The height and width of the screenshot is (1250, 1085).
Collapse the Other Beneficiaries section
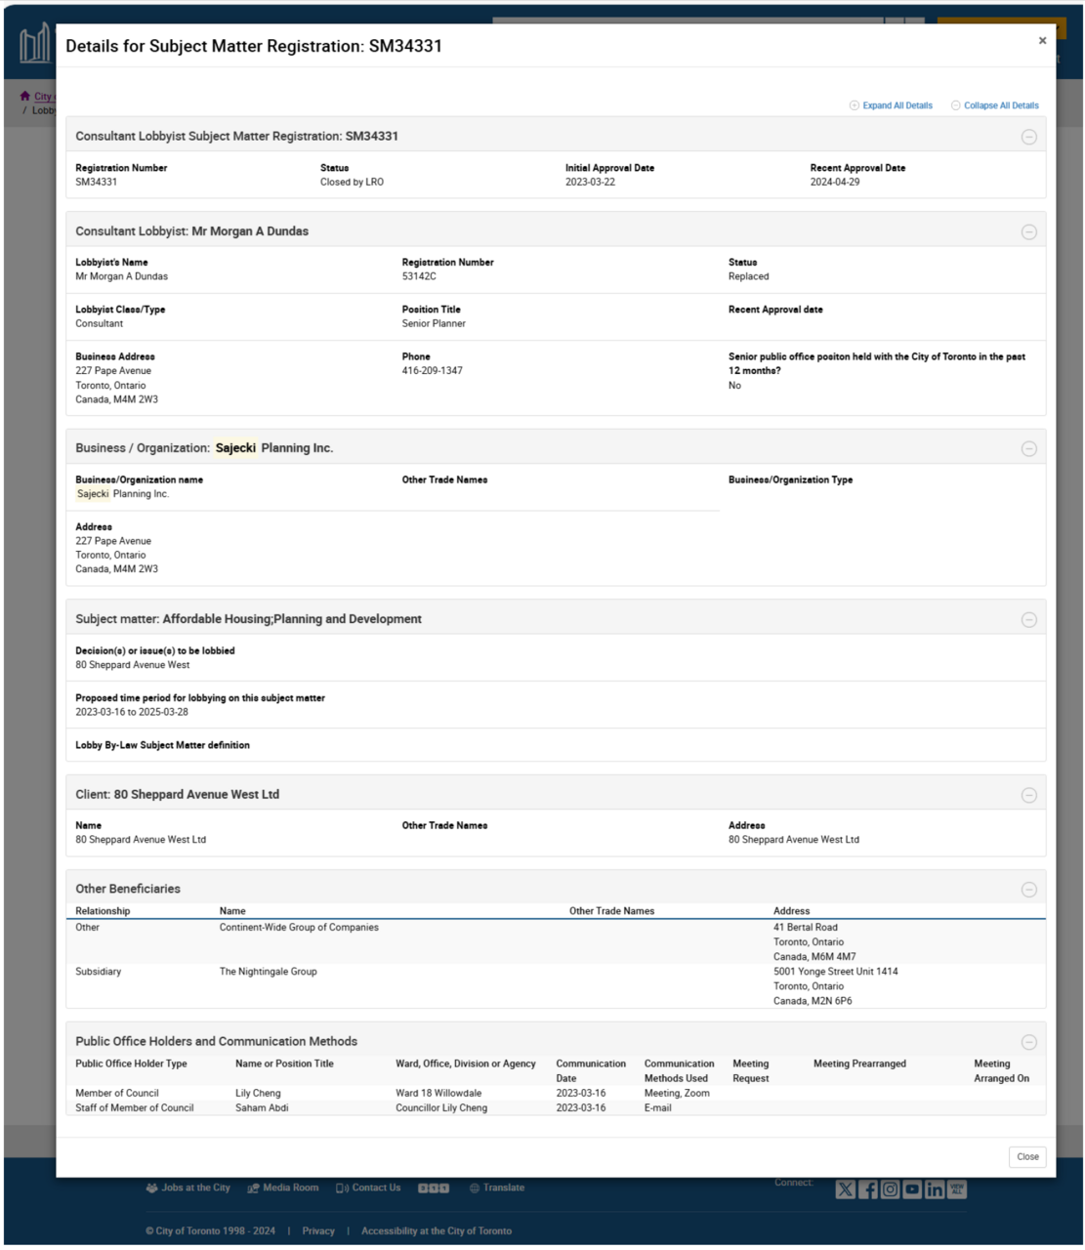pos(1028,890)
